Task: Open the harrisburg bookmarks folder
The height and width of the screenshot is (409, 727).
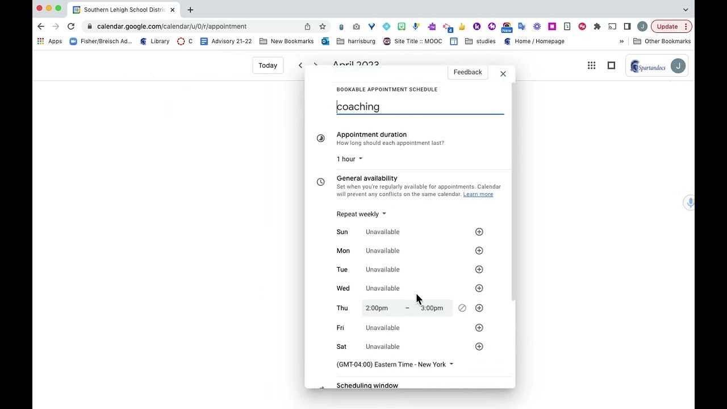Action: tap(356, 41)
